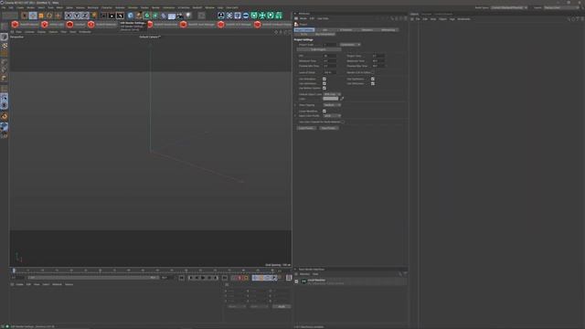The height and width of the screenshot is (329, 585).
Task: Click the Record Active Objects button
Action: click(x=234, y=278)
